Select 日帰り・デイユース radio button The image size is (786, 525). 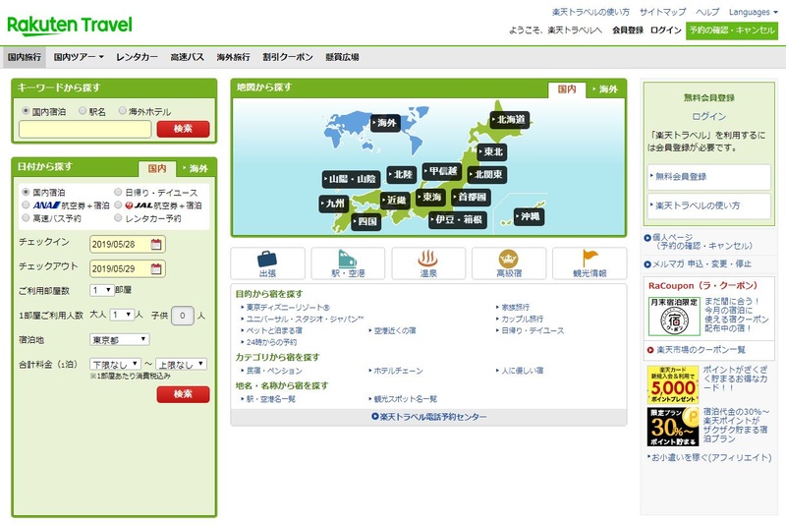click(118, 192)
